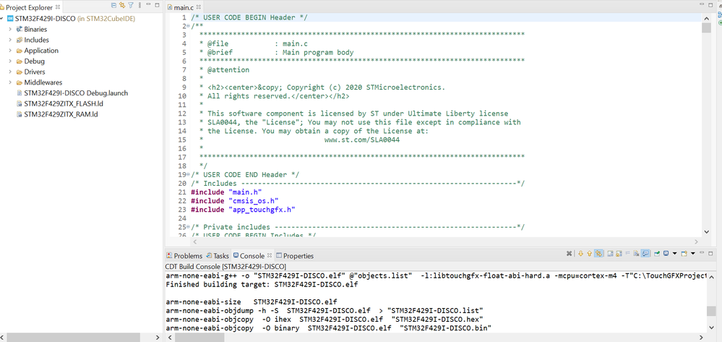Open Project Explorer filter icon

[130, 5]
